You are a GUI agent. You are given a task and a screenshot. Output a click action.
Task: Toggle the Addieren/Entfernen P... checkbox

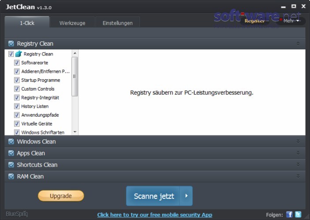[17, 71]
